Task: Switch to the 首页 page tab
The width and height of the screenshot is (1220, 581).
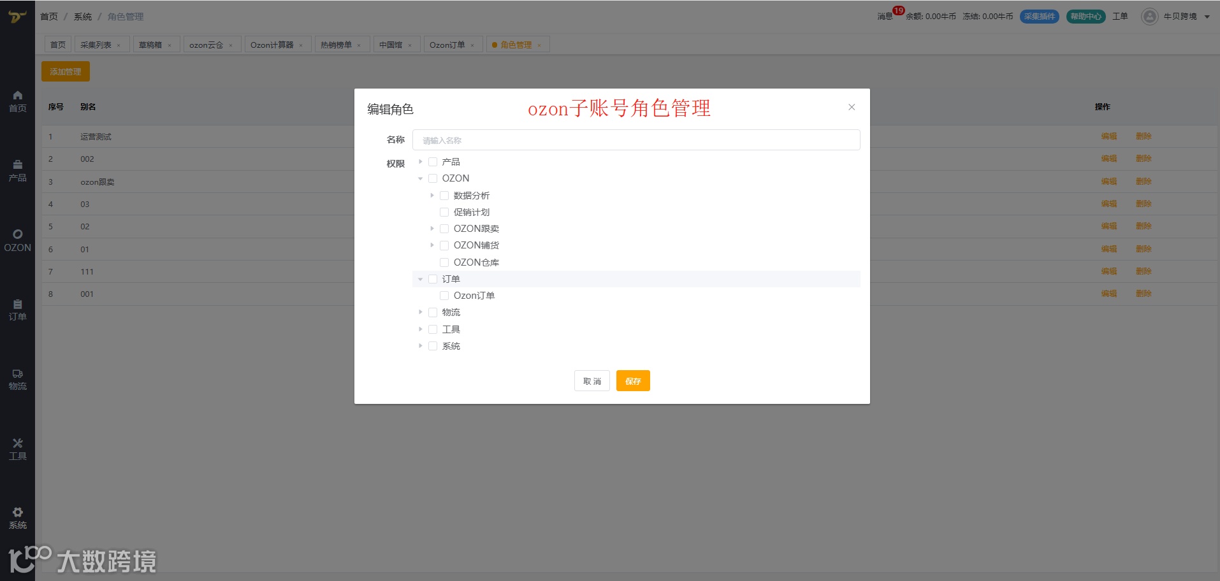Action: [x=58, y=45]
